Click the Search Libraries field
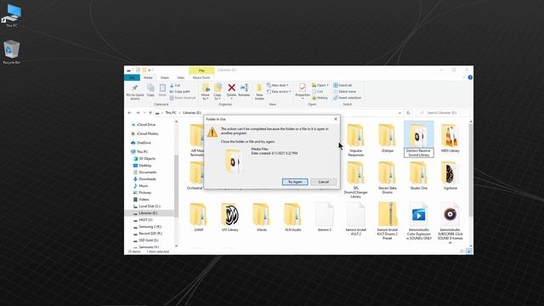Image resolution: width=544 pixels, height=306 pixels. 443,113
